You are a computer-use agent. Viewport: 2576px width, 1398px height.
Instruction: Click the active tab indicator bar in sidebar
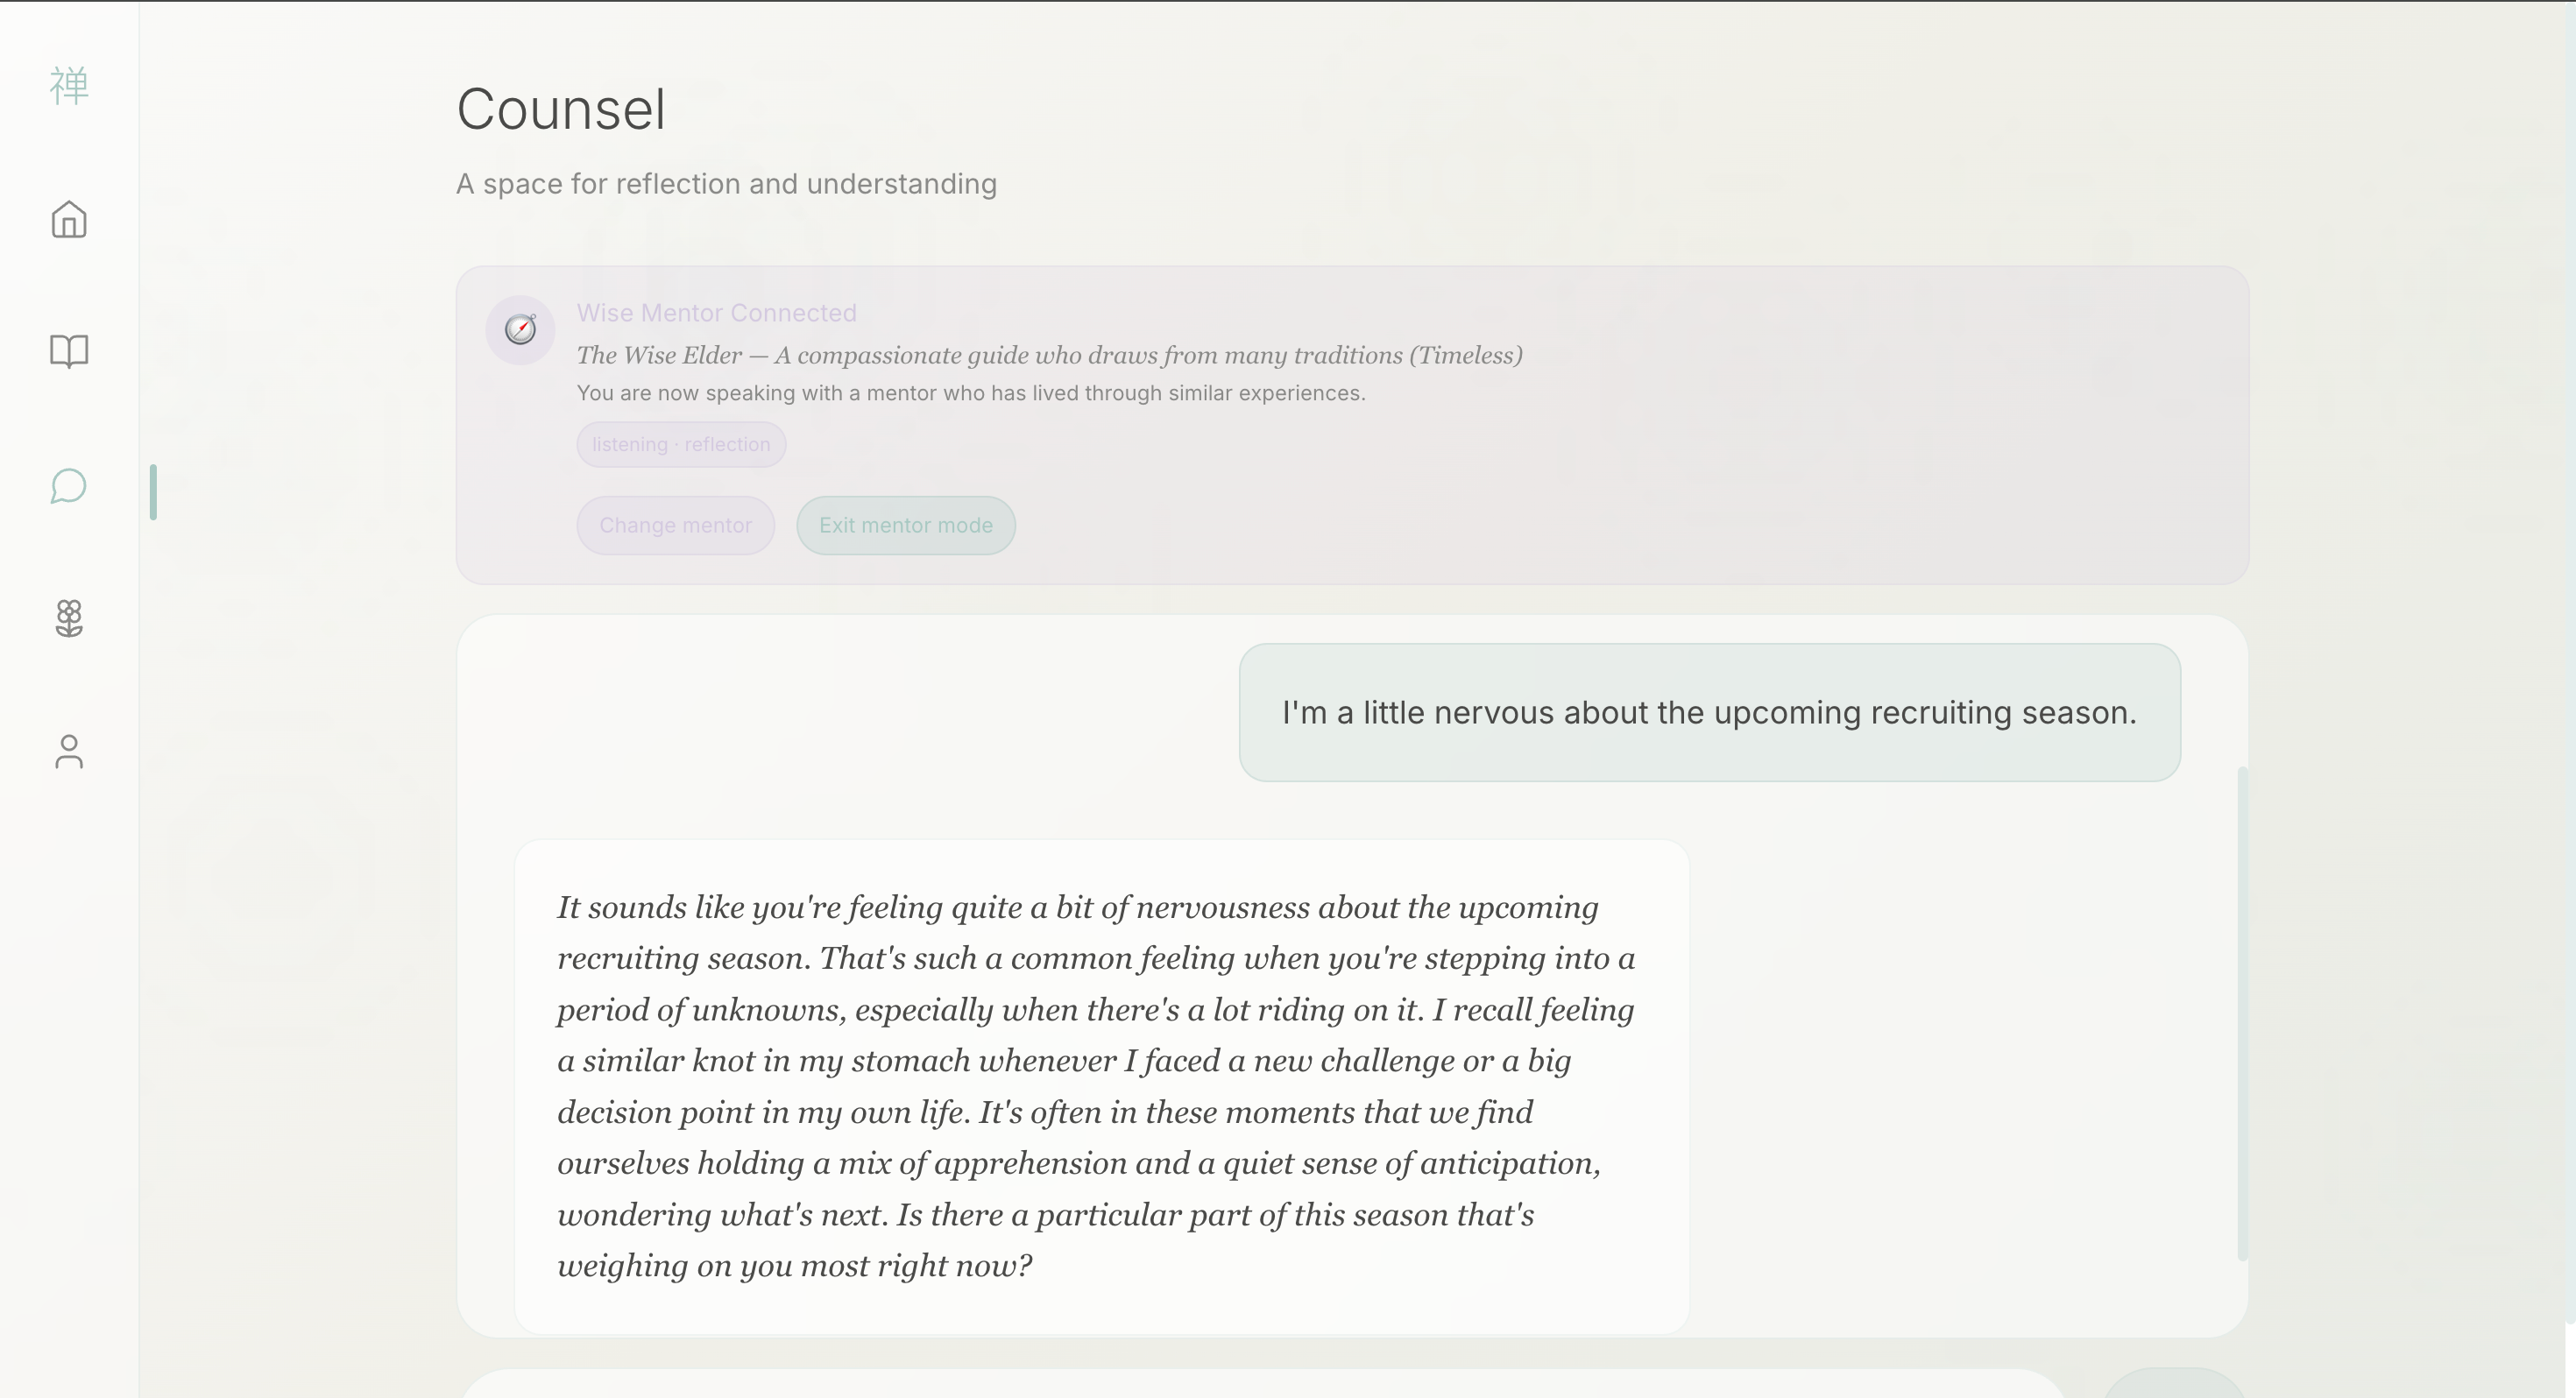point(153,492)
